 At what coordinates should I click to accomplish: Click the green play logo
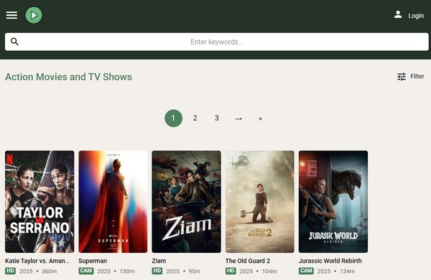pyautogui.click(x=34, y=15)
